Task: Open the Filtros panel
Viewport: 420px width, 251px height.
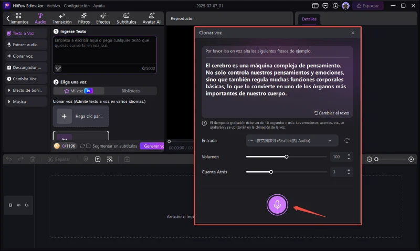Action: point(83,19)
